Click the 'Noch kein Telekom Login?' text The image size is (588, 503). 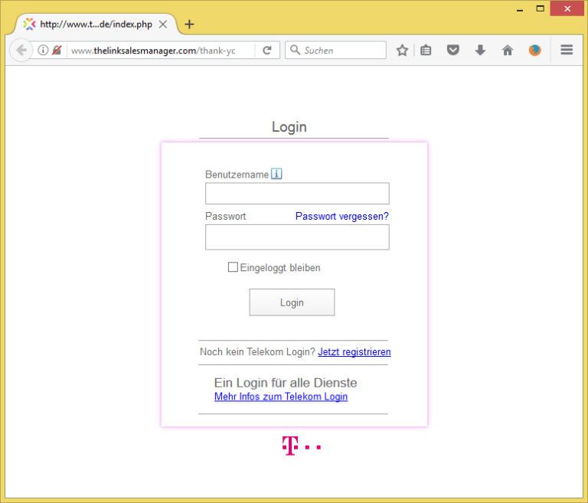click(x=257, y=352)
